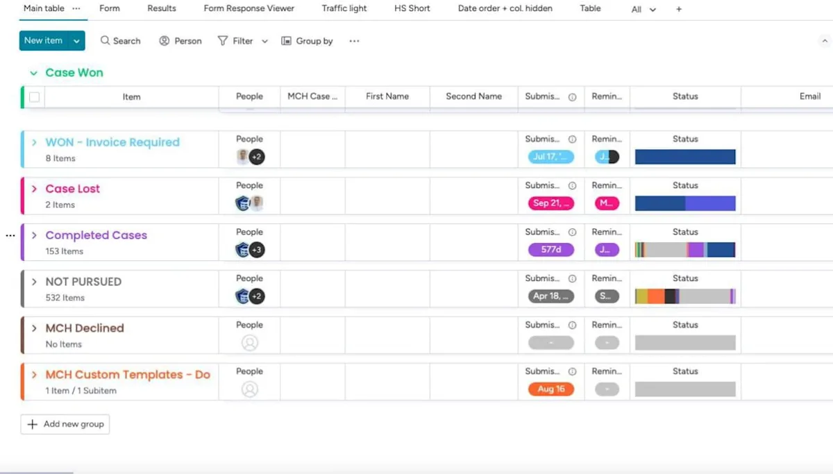Open the Main table view options dots
The width and height of the screenshot is (833, 474).
76,8
